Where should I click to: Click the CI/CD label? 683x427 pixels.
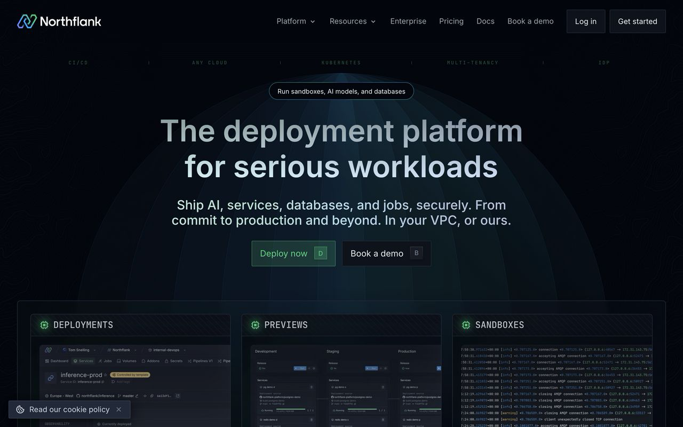coord(78,63)
